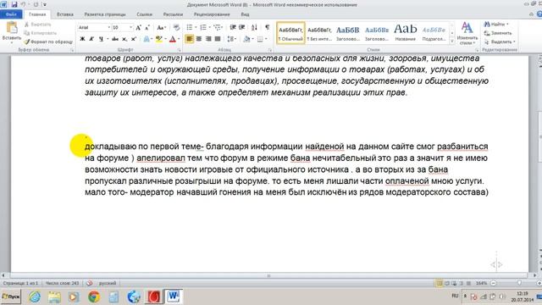Click the Replace (Заменить) command
The height and width of the screenshot is (305, 542).
click(498, 33)
